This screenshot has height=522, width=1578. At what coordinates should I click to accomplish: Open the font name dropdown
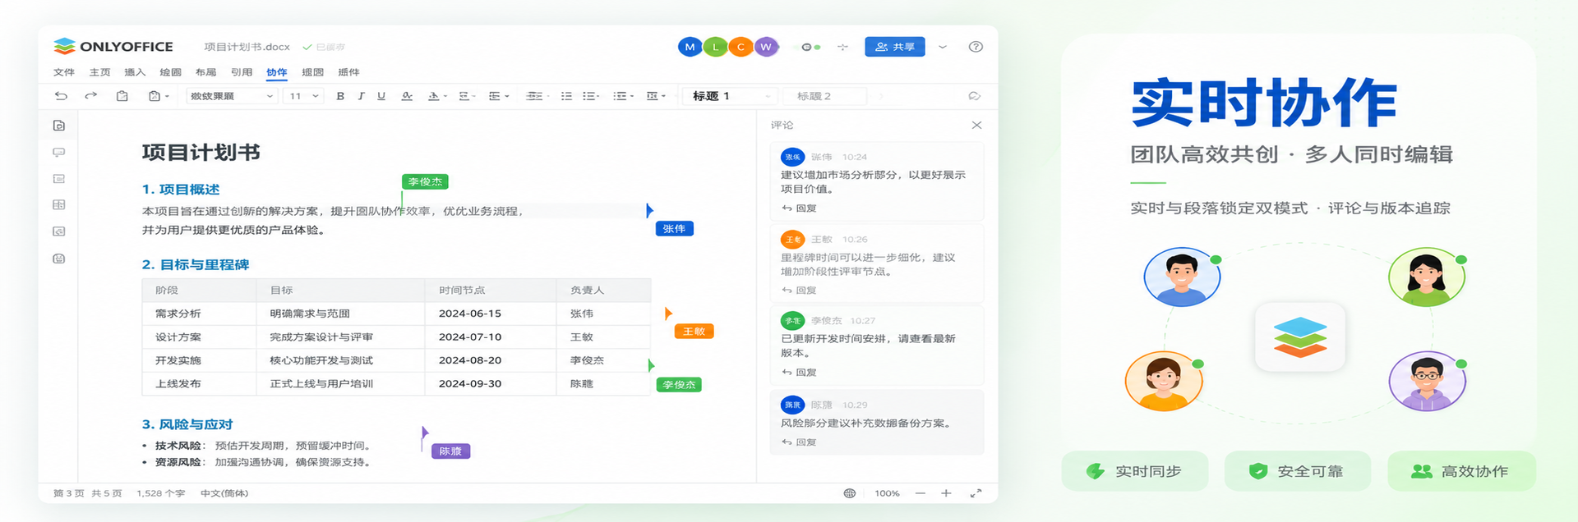(232, 96)
